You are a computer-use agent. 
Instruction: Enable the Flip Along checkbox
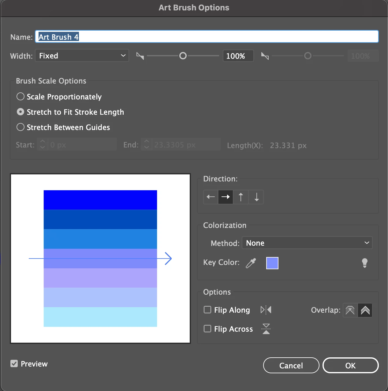[207, 310]
